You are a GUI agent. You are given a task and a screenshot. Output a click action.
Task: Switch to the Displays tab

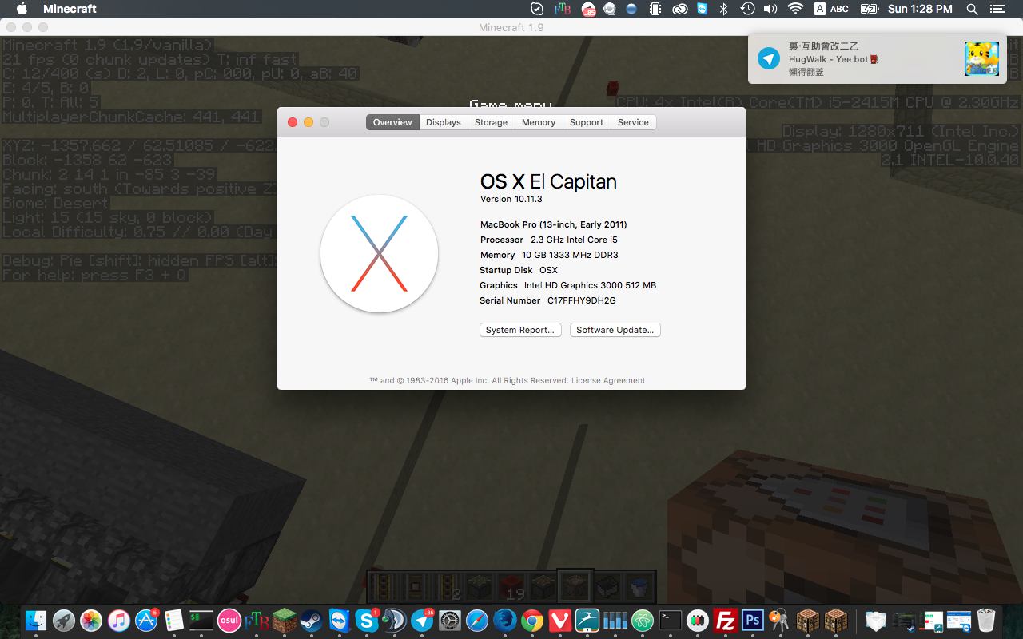444,122
